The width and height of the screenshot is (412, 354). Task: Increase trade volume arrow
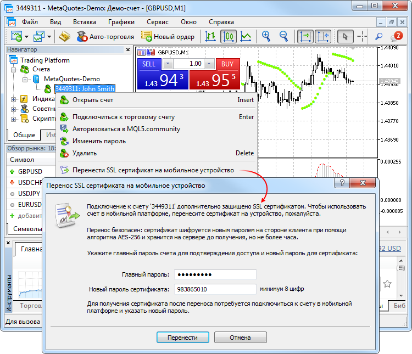click(x=209, y=64)
